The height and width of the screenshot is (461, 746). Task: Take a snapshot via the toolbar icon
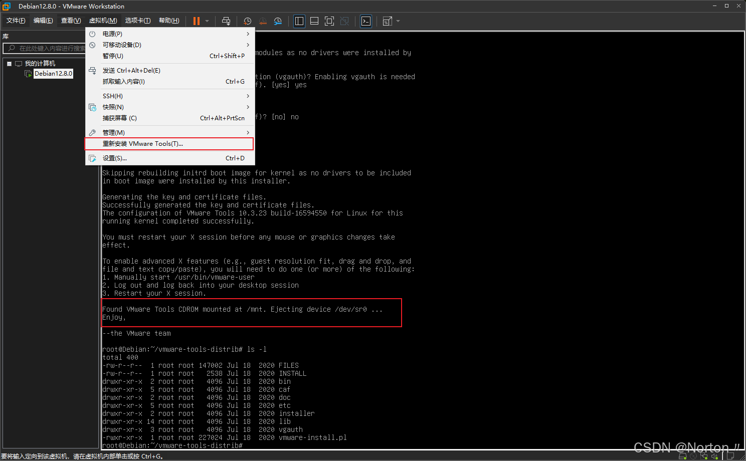click(247, 21)
